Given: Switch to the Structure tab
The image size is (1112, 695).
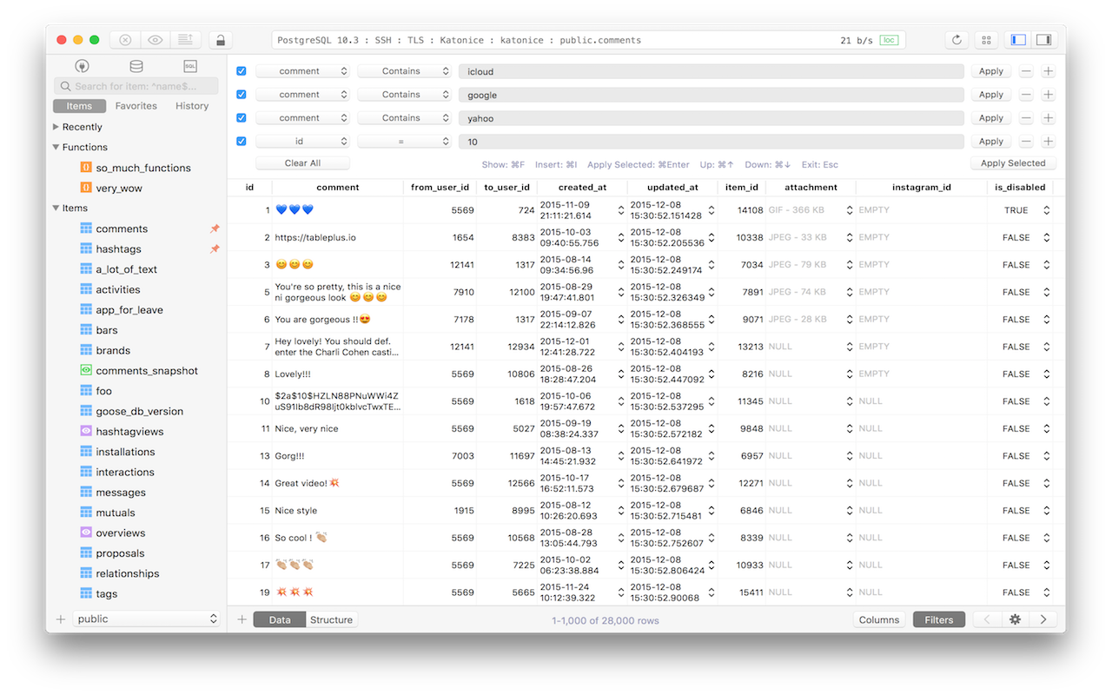Looking at the screenshot, I should point(331,619).
